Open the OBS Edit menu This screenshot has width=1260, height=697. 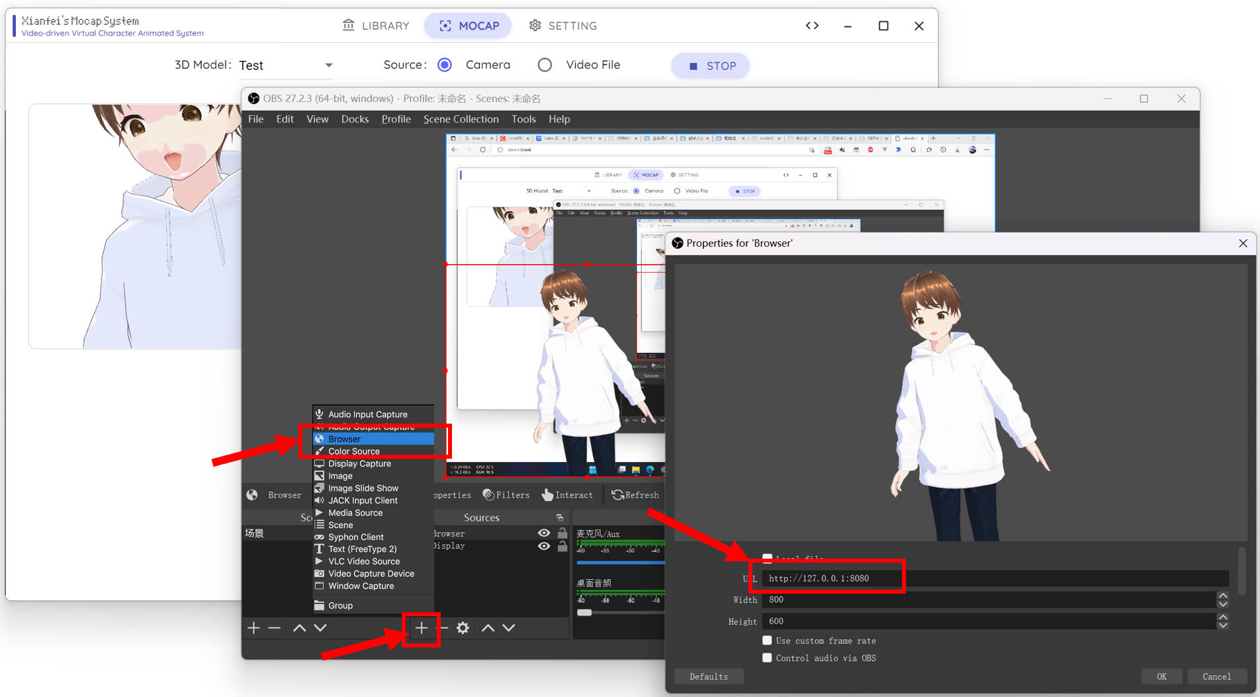(x=285, y=119)
